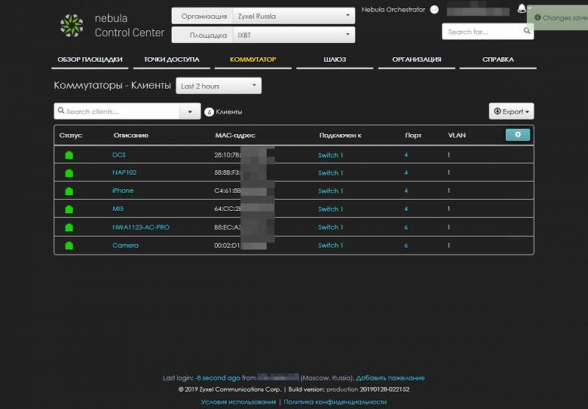Open the Организация dropdown showing Zyxel Russia
Viewport: 588px width, 409px height.
263,16
